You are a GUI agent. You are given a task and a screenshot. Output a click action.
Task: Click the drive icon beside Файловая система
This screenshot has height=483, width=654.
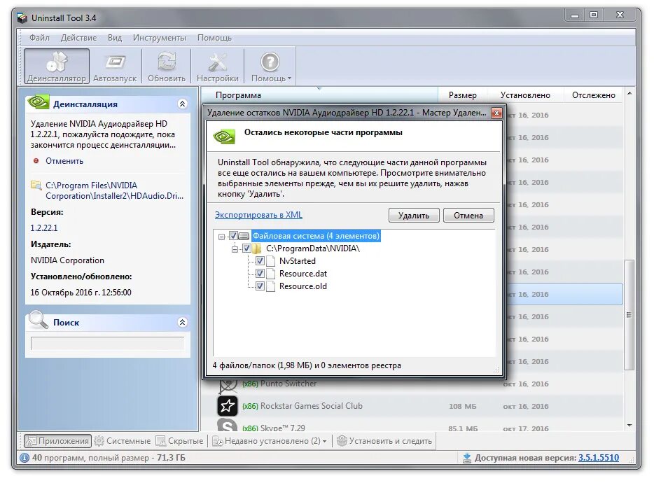(x=244, y=236)
